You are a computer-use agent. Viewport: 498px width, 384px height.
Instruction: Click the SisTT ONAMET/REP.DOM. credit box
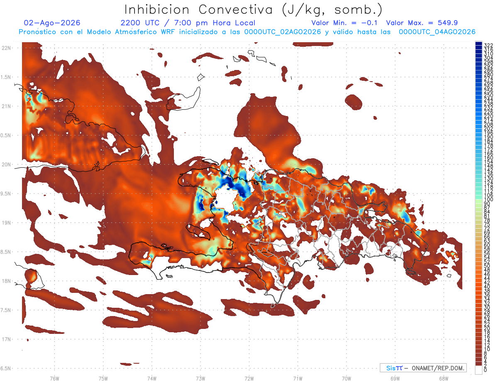[x=423, y=368]
